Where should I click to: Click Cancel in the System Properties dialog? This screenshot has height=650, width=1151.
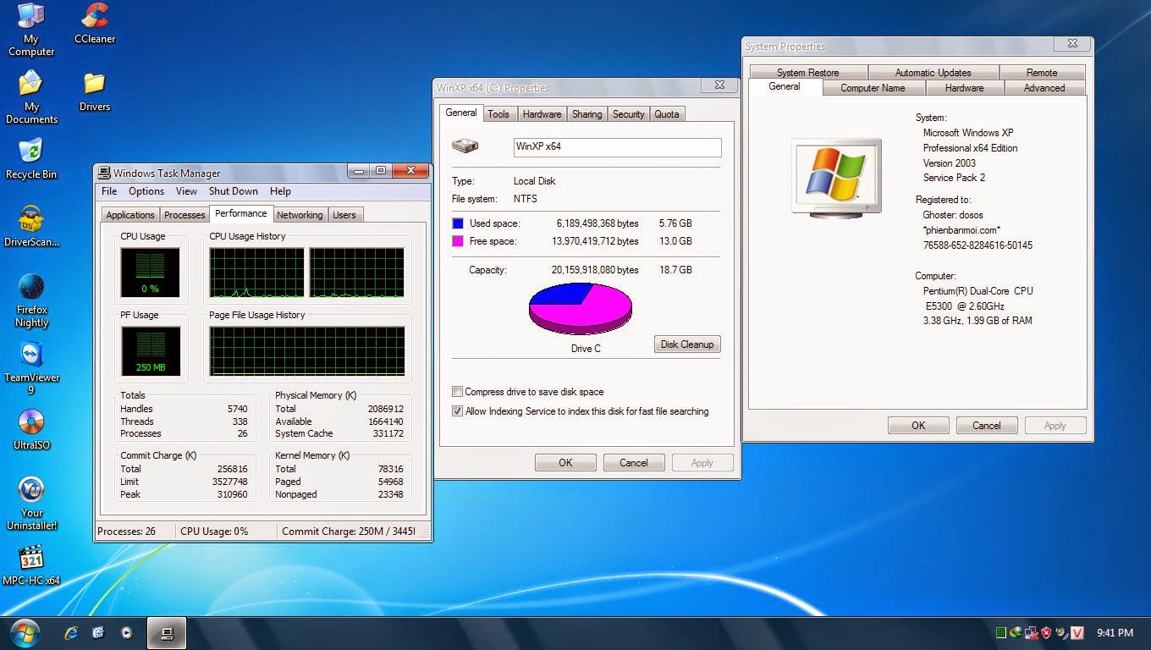pyautogui.click(x=987, y=426)
